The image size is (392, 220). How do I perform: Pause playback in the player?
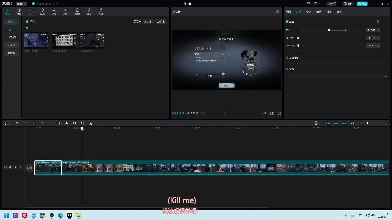click(x=226, y=113)
